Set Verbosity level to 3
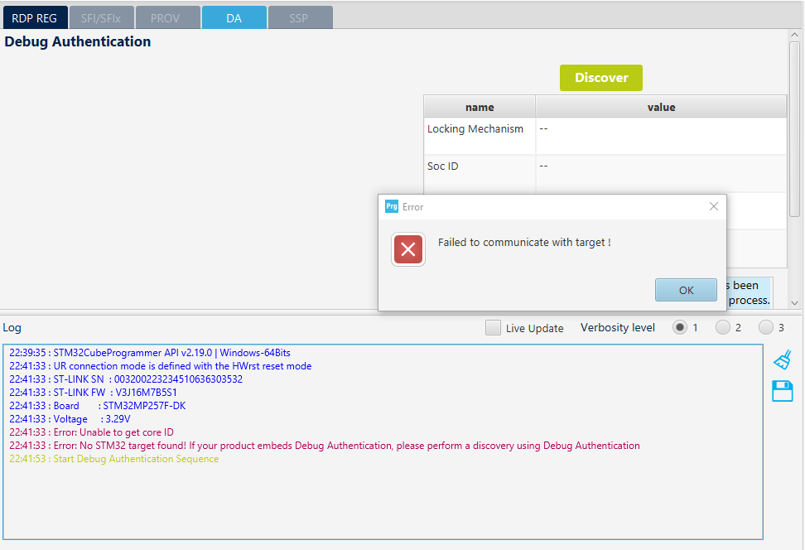The width and height of the screenshot is (805, 550). coord(766,327)
